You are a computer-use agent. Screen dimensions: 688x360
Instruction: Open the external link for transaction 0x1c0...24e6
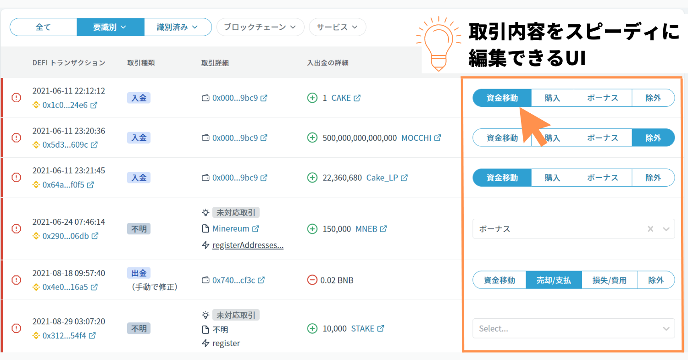(x=94, y=105)
